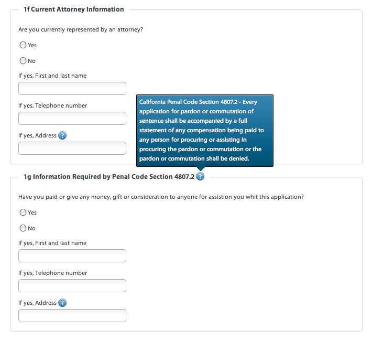This screenshot has width=372, height=340.
Task: Click section 1g Telephone number field
Action: pyautogui.click(x=72, y=285)
